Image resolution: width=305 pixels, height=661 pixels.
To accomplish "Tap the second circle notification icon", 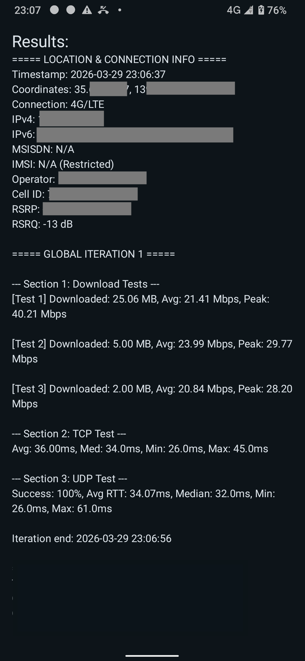I will pyautogui.click(x=71, y=10).
